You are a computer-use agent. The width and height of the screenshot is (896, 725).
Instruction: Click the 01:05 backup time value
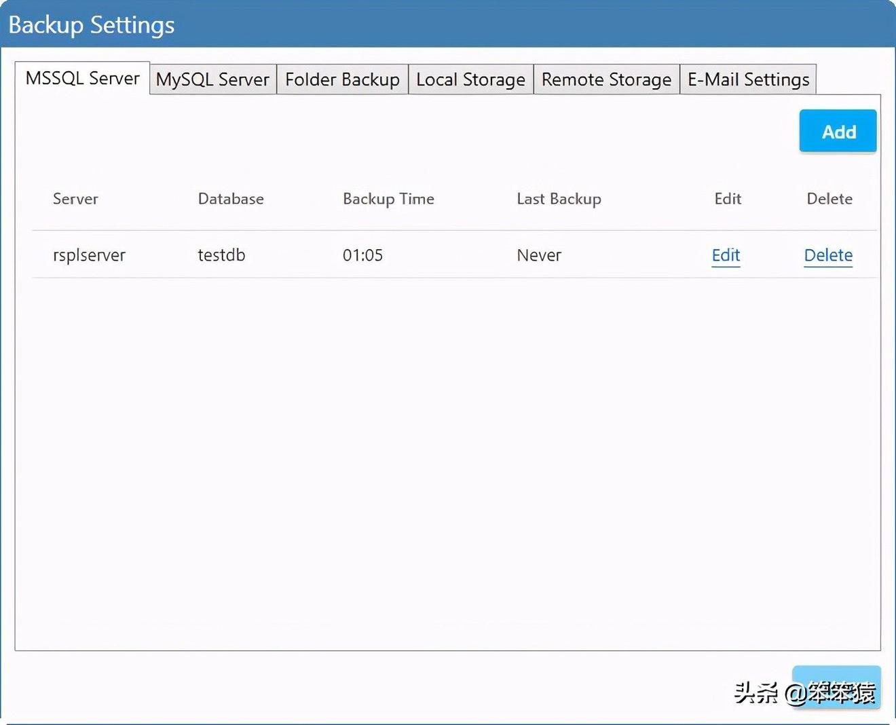[x=362, y=255]
